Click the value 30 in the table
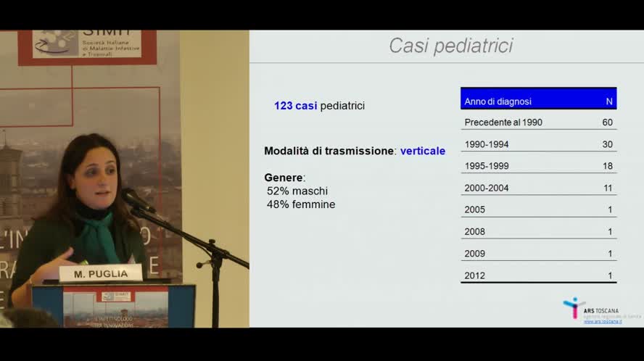The width and height of the screenshot is (644, 361). (608, 144)
